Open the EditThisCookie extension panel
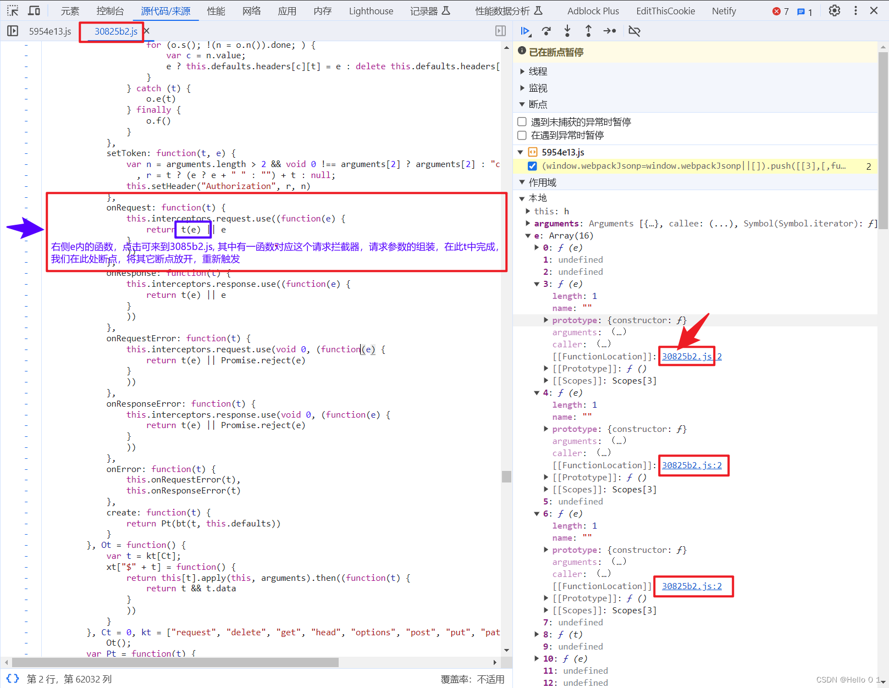Screen dimensions: 889x688 point(665,10)
